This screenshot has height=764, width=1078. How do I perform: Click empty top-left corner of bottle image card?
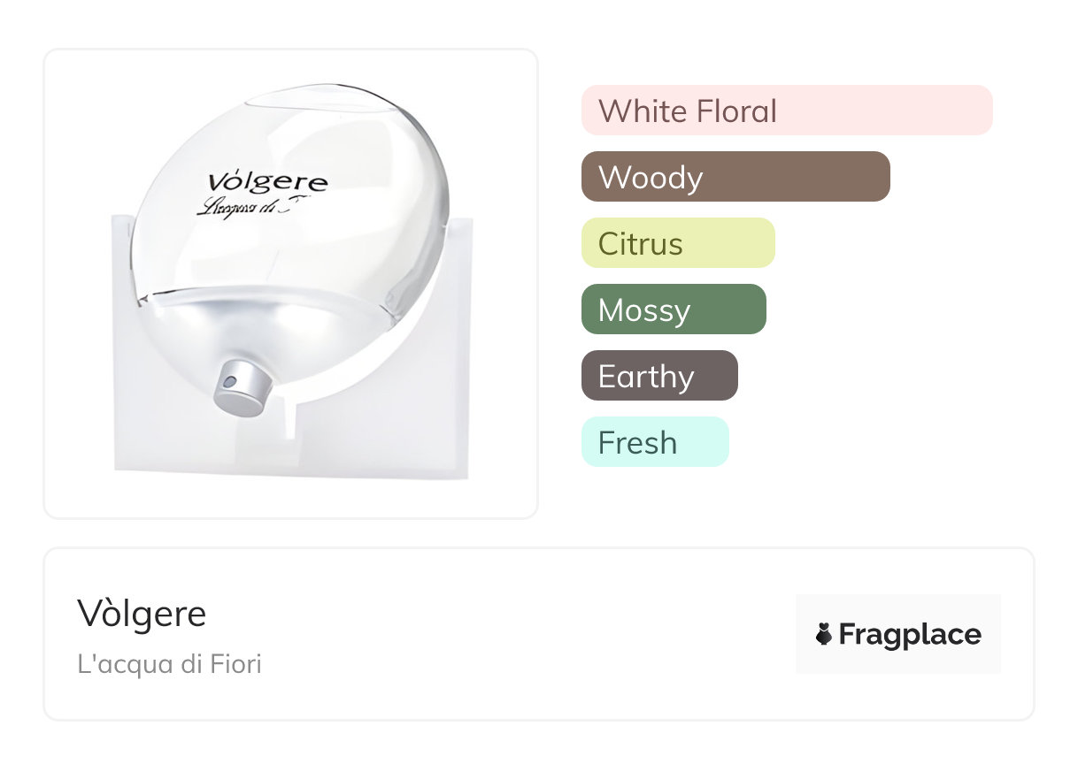[71, 75]
